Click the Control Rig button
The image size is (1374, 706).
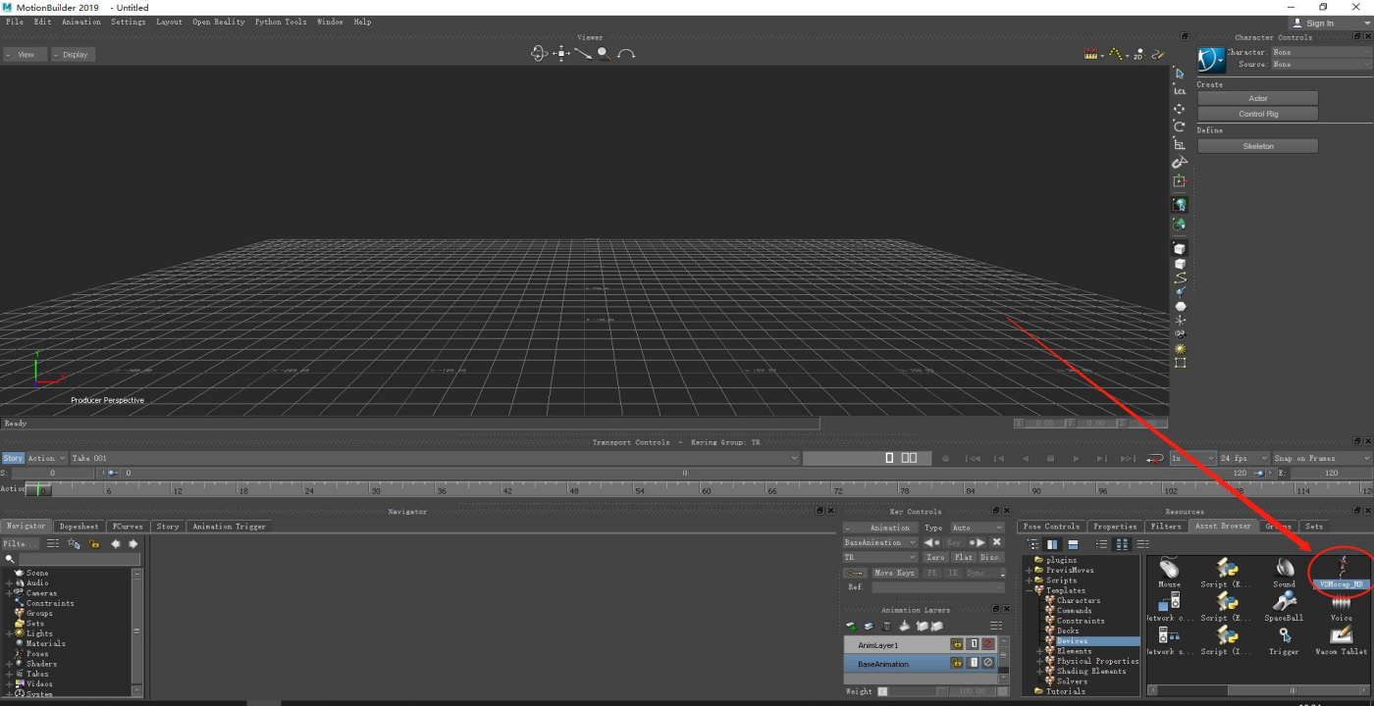point(1258,114)
